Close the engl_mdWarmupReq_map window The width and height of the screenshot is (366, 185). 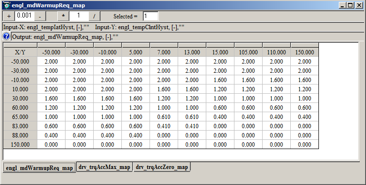click(359, 5)
